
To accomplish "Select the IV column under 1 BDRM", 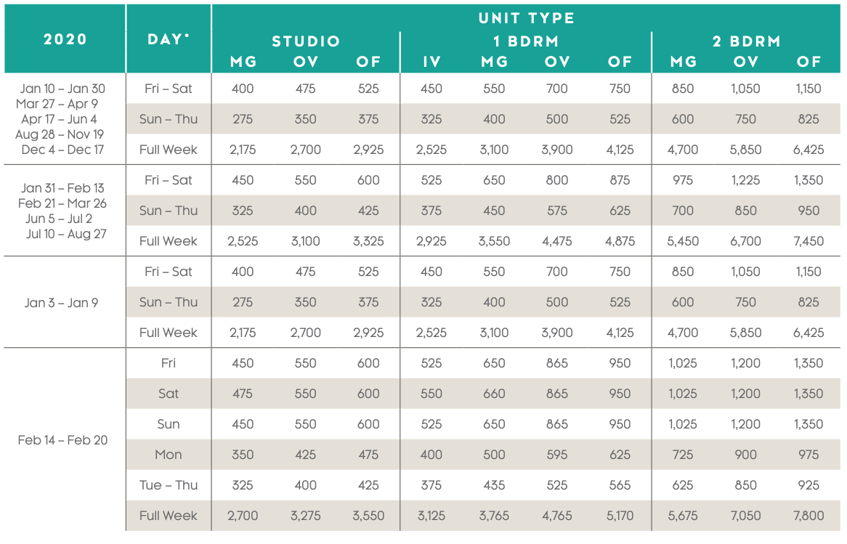I will [431, 62].
